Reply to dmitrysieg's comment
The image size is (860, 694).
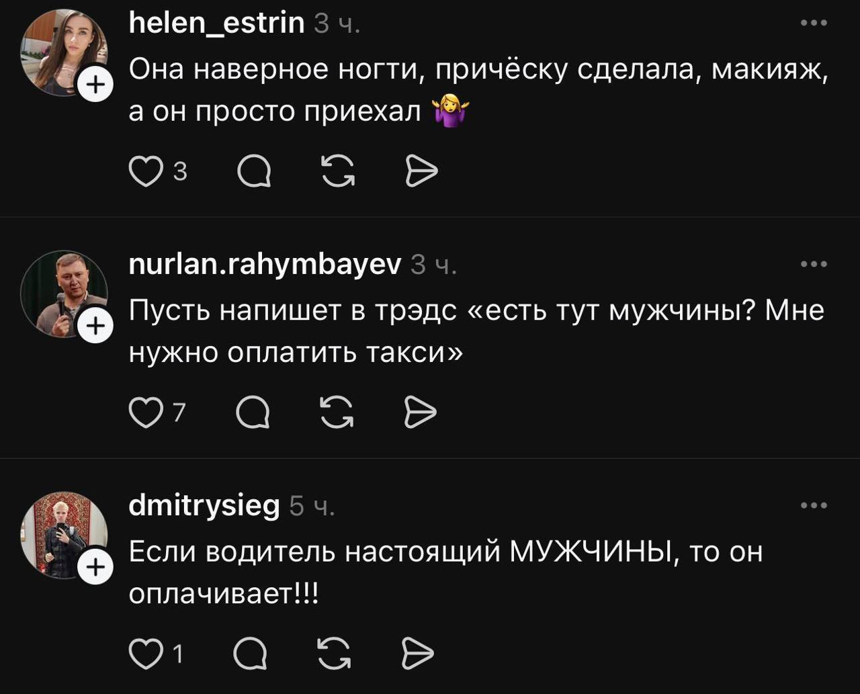[x=251, y=654]
